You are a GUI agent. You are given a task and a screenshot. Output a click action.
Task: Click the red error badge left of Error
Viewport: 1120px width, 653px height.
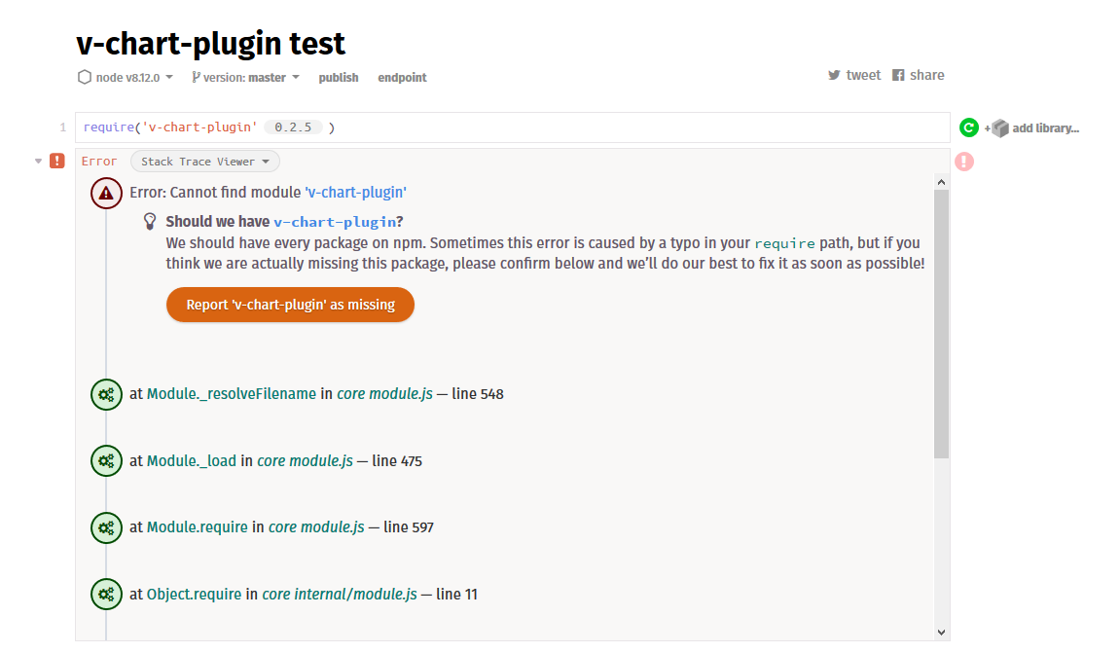pyautogui.click(x=57, y=161)
